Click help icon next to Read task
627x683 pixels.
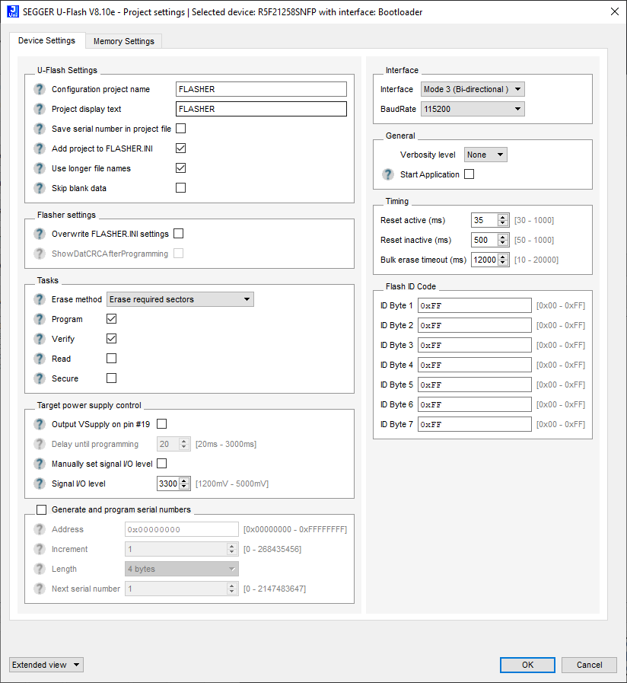[40, 359]
